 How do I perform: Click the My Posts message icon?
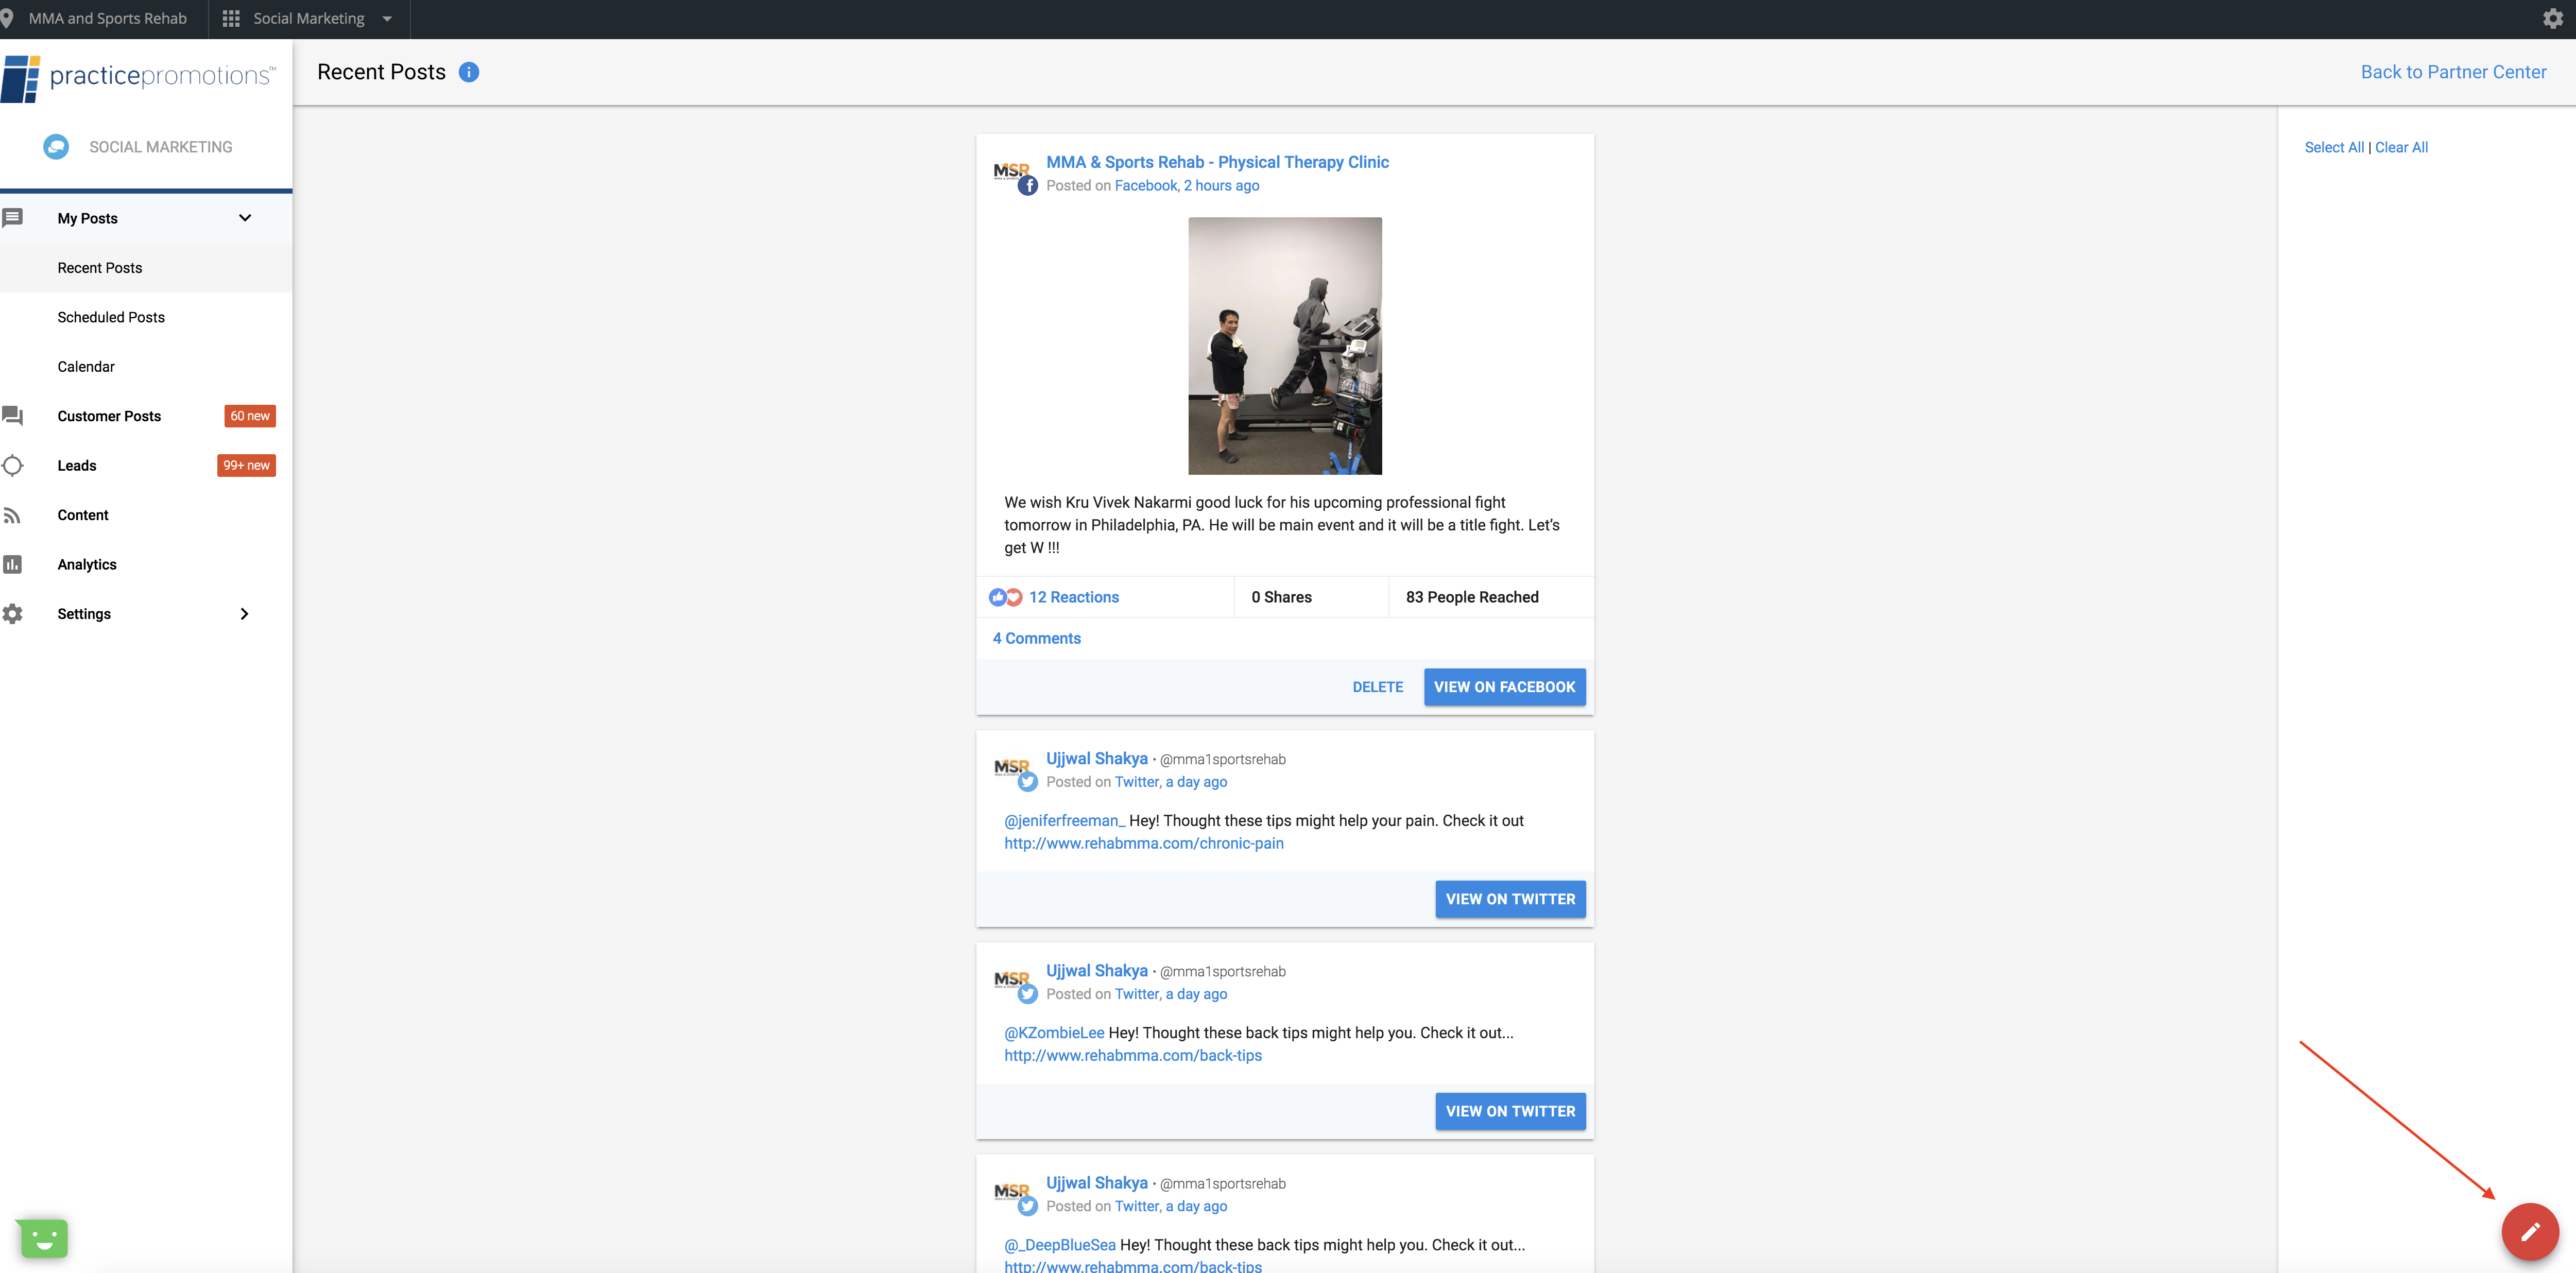pos(13,217)
